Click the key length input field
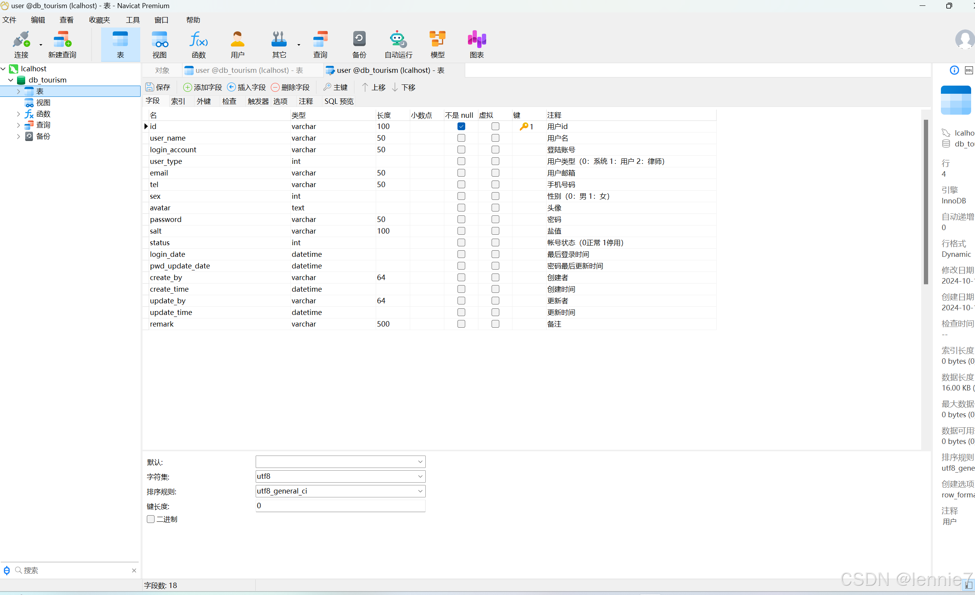The height and width of the screenshot is (595, 975). tap(340, 506)
